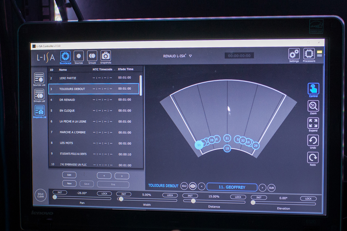Select snapshot TOUJOURS DEBOUT

pos(94,89)
